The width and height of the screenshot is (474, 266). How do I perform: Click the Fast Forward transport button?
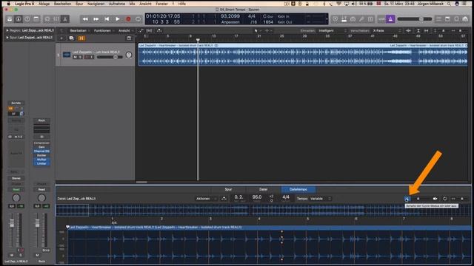(x=96, y=19)
